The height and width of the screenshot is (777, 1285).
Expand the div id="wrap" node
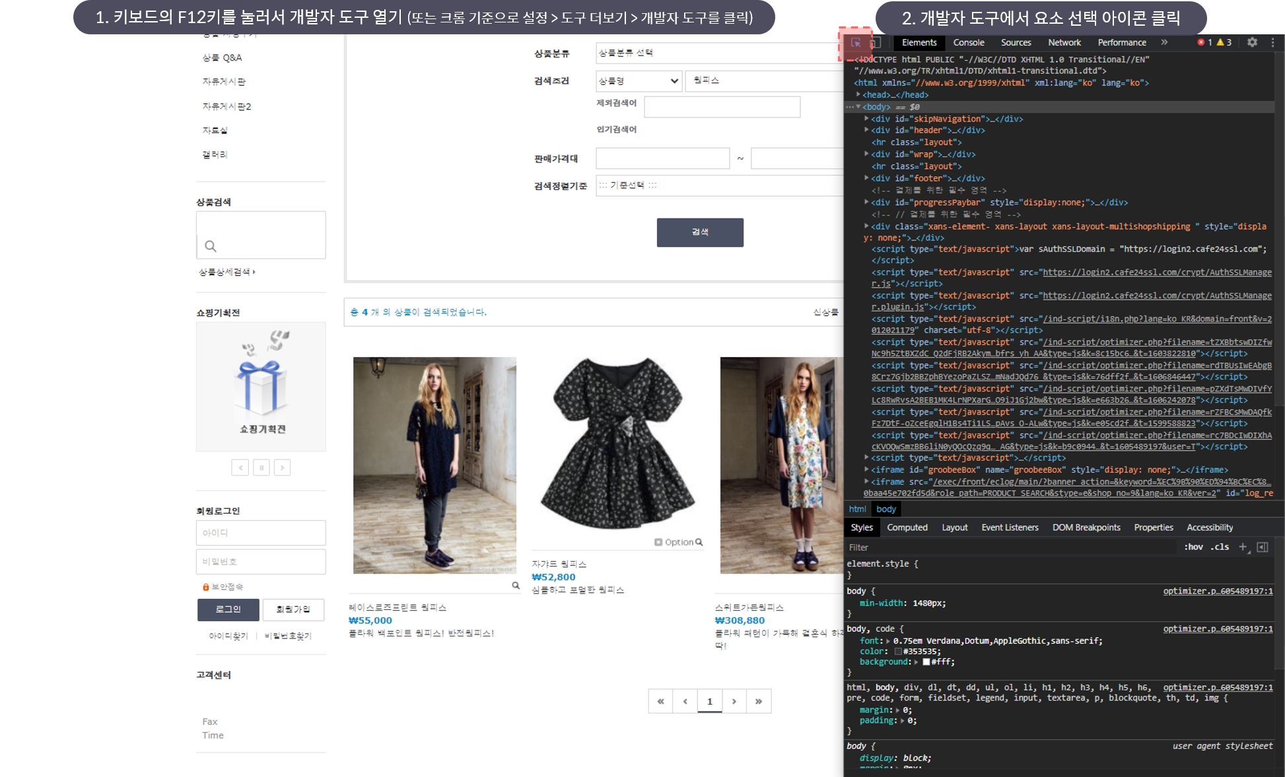[866, 154]
